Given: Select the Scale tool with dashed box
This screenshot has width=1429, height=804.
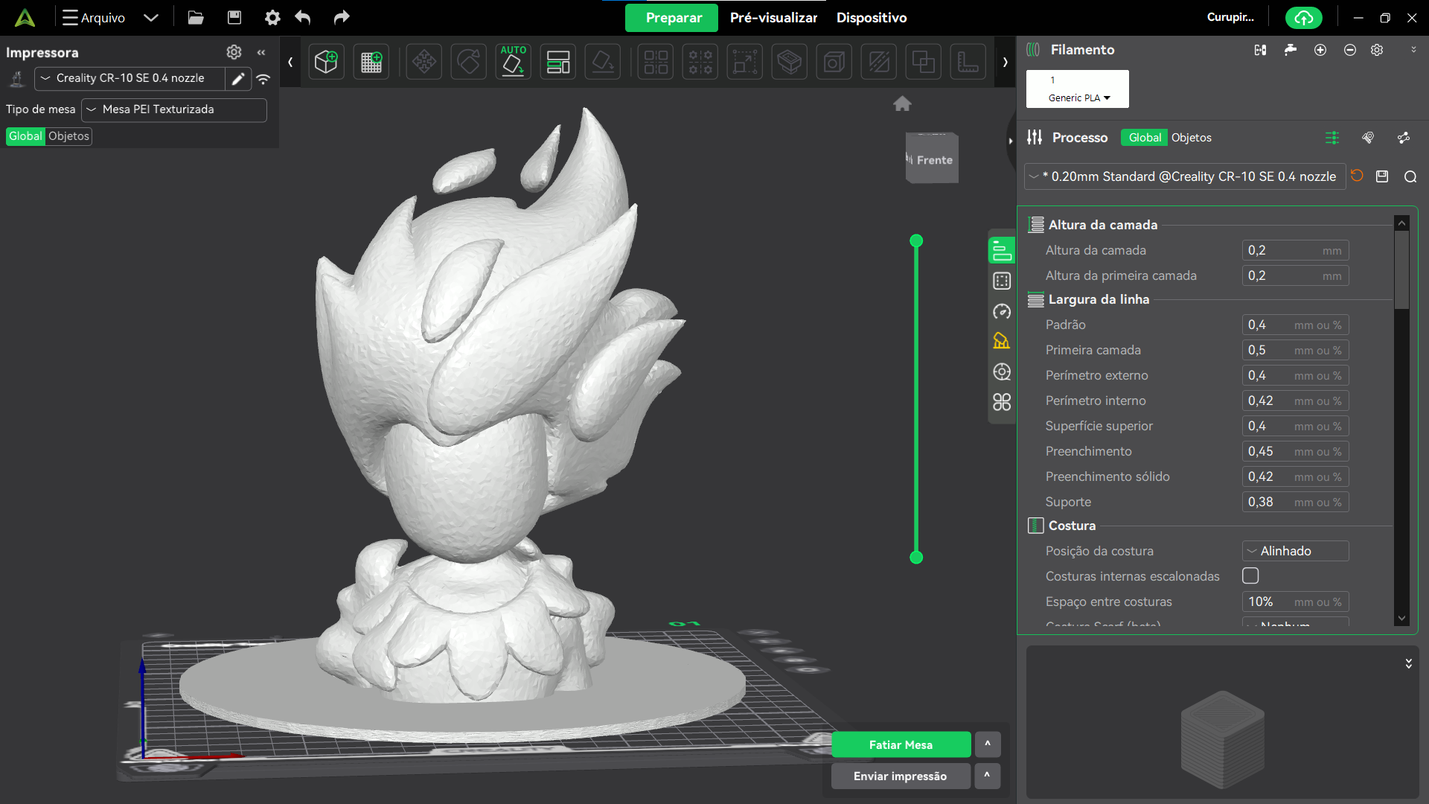Looking at the screenshot, I should pyautogui.click(x=745, y=62).
